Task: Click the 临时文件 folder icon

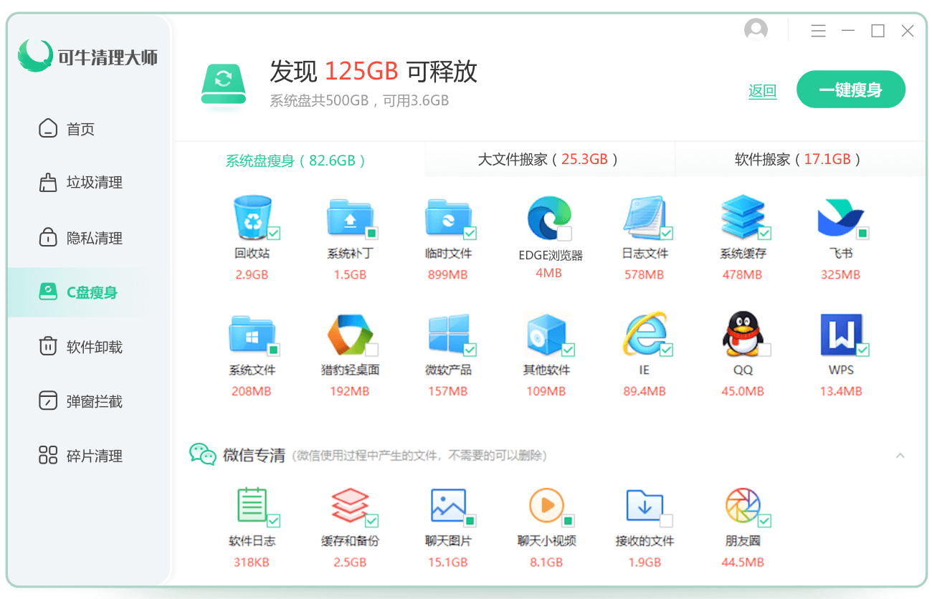Action: click(x=448, y=218)
